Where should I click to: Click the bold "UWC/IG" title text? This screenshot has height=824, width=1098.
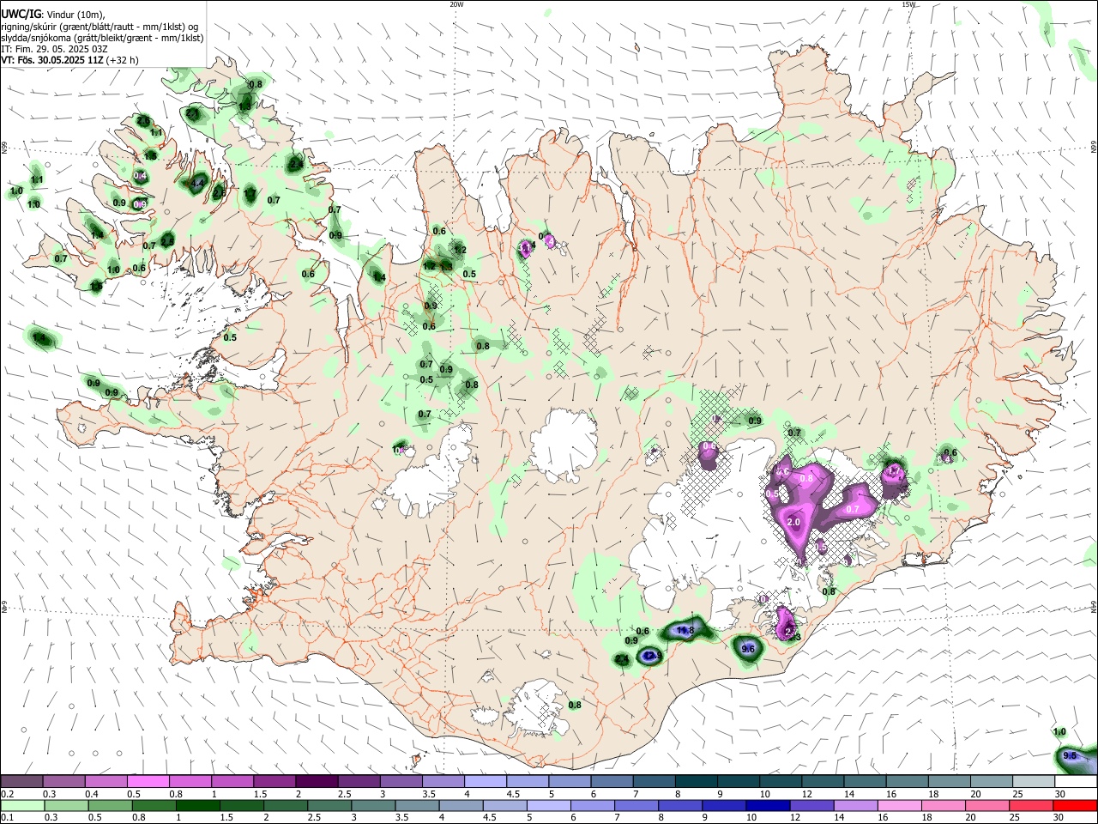click(20, 14)
